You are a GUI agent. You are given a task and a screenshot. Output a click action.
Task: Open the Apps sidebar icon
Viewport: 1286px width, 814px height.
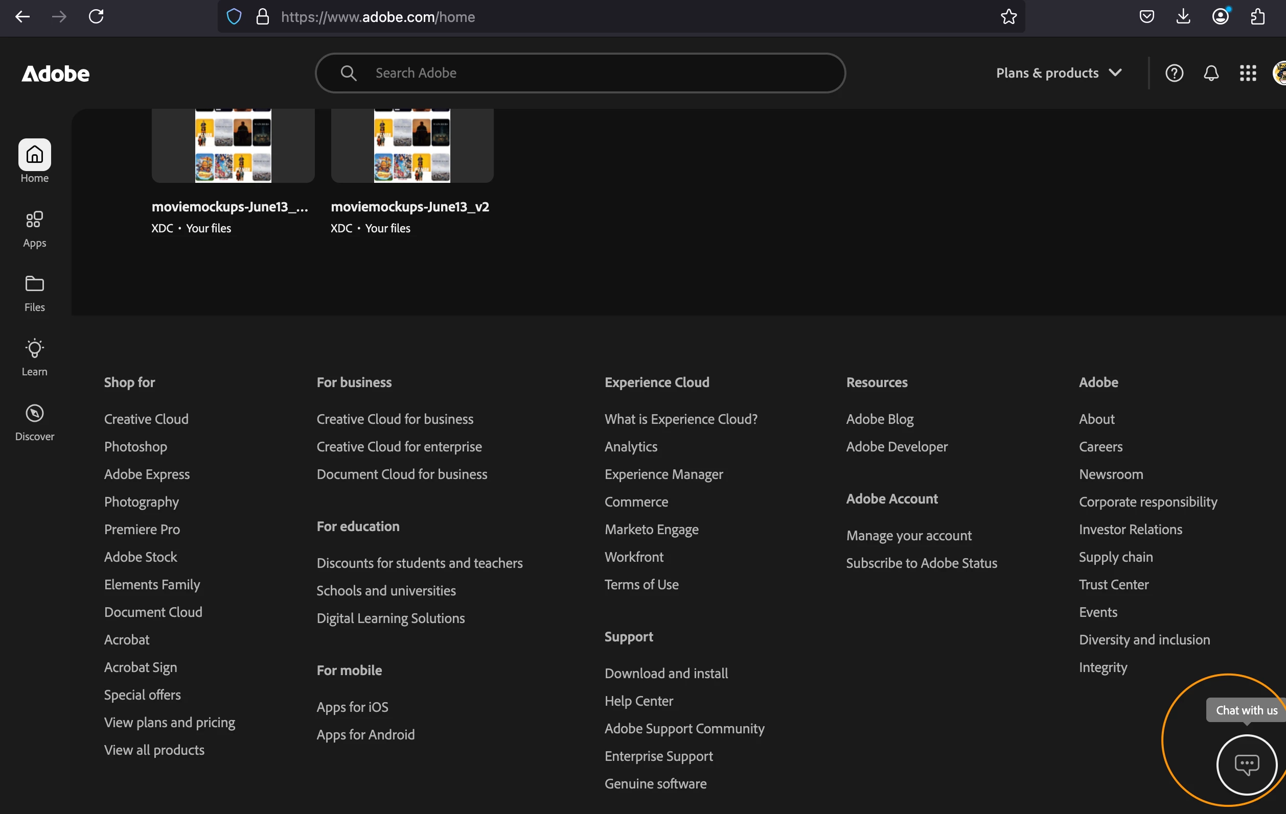pos(34,219)
